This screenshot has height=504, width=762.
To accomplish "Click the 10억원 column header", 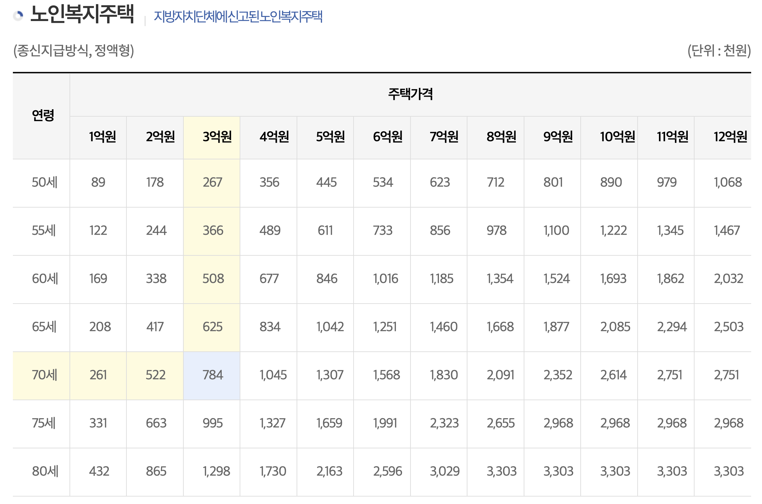I will (617, 137).
